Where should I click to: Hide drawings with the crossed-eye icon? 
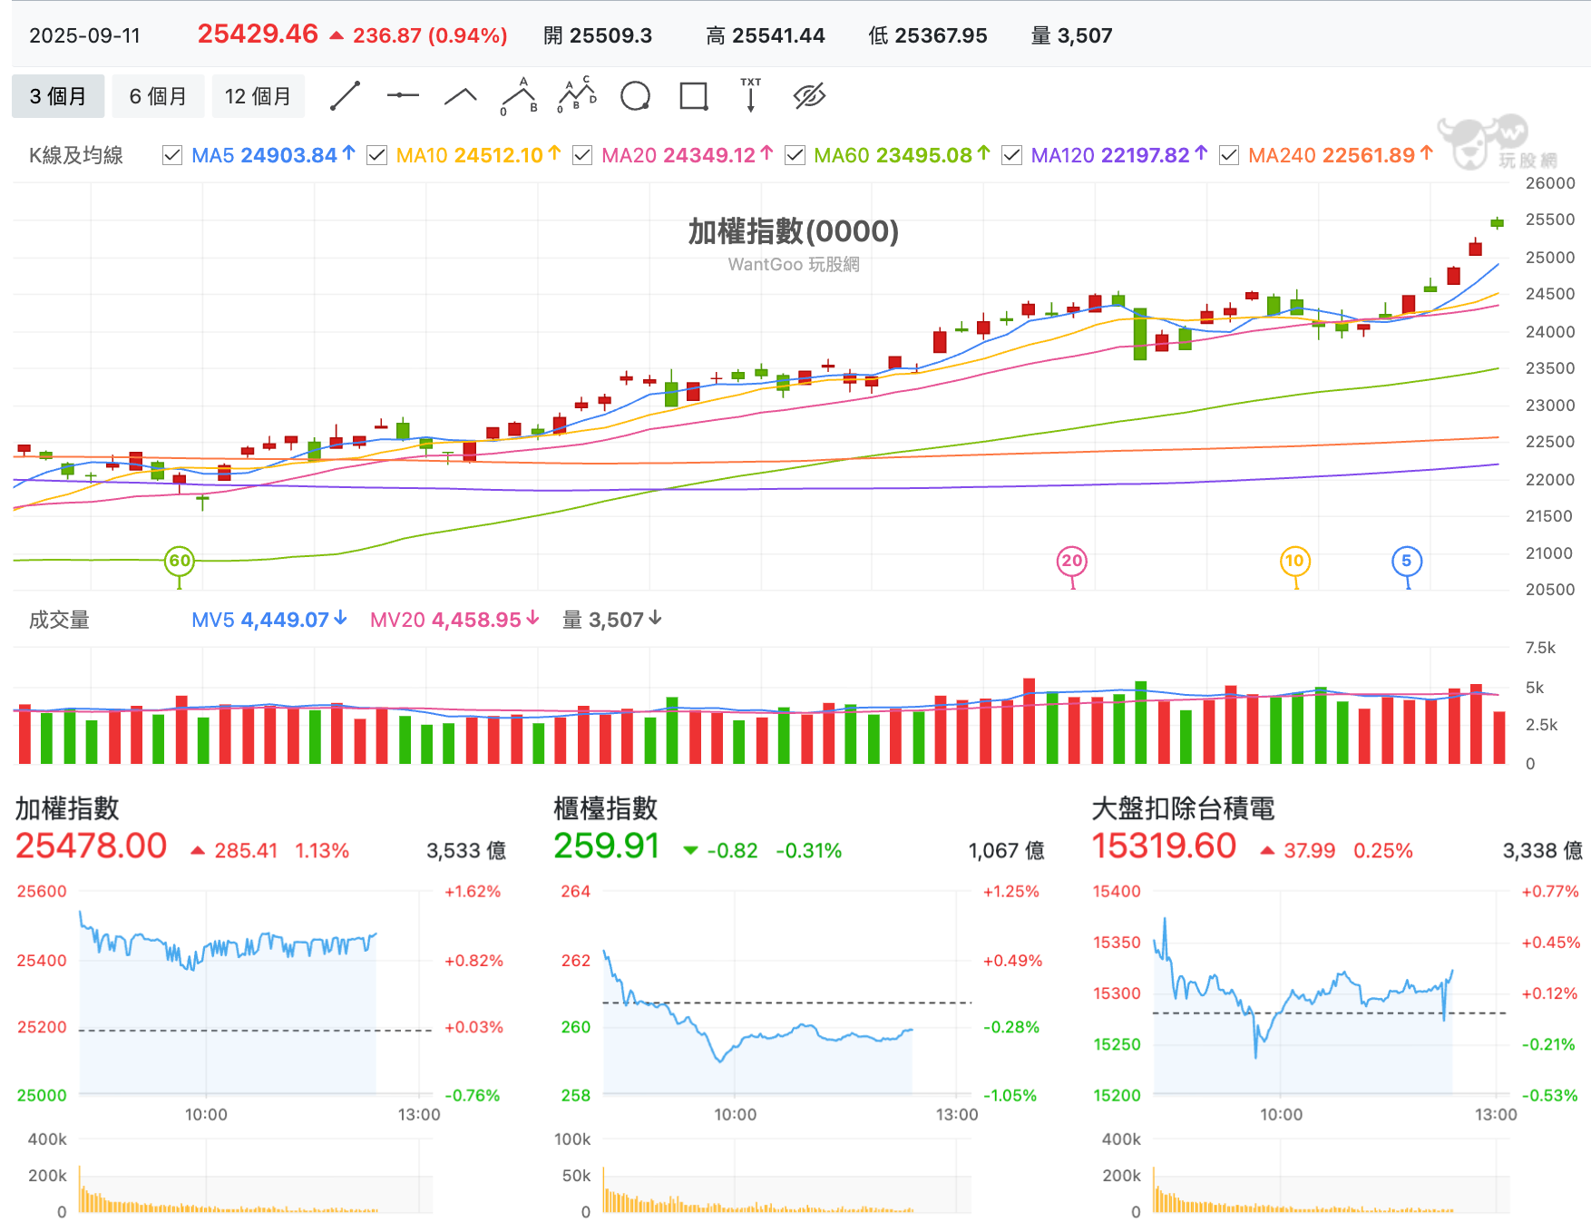click(x=809, y=96)
